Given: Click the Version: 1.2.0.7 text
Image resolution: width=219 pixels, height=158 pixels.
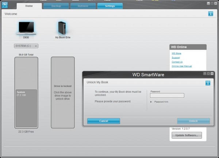Looking at the screenshot, I should tap(181, 129).
